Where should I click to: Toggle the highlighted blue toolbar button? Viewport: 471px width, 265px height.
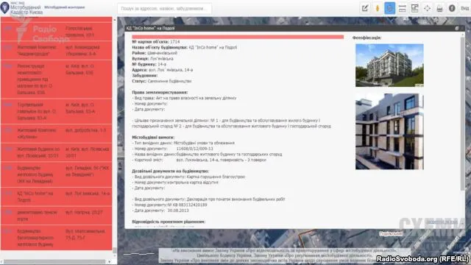[389, 8]
